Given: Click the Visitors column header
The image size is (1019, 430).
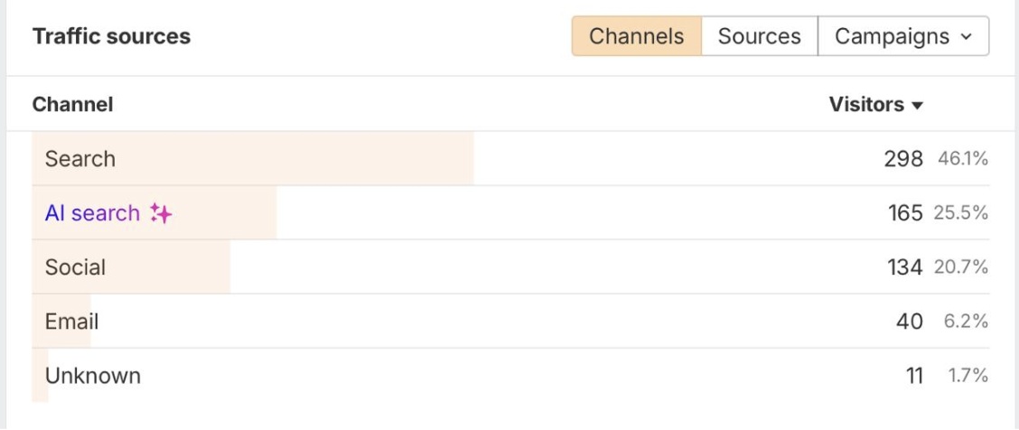Looking at the screenshot, I should [x=866, y=105].
